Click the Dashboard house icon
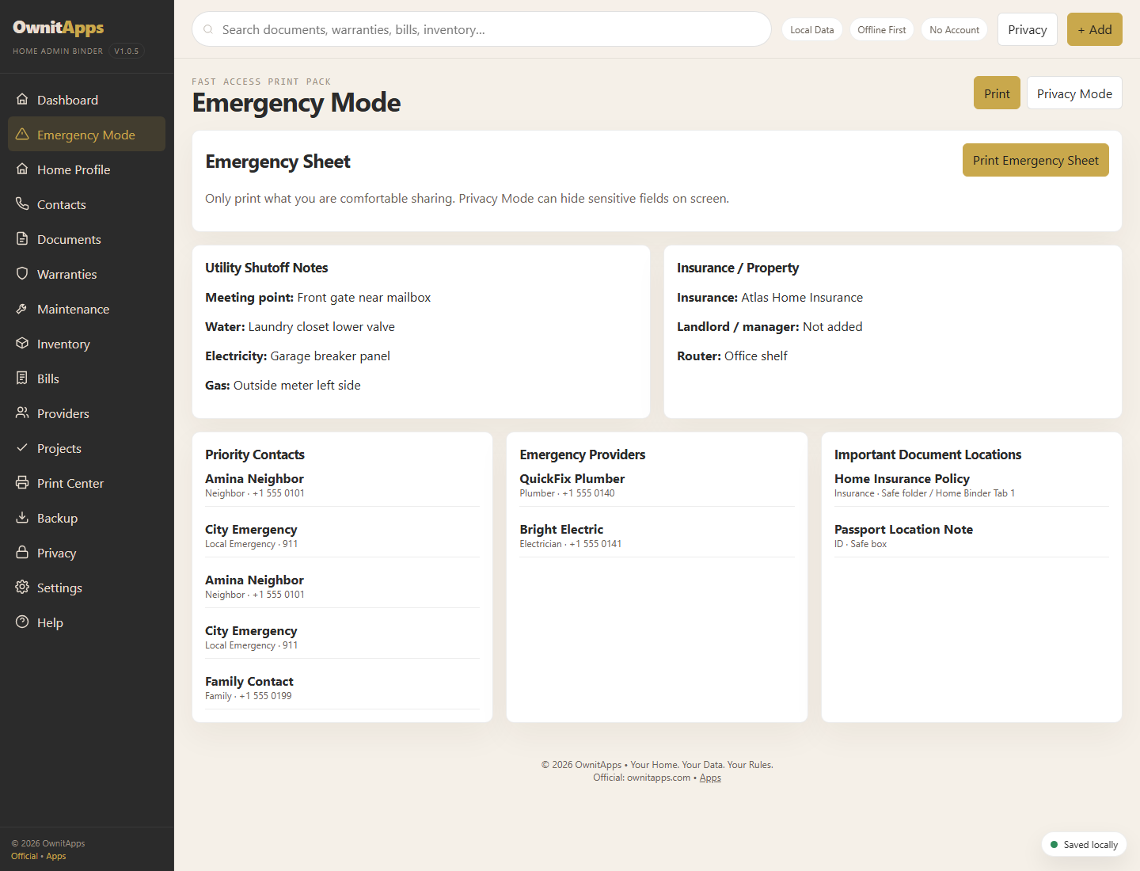The width and height of the screenshot is (1140, 871). [22, 100]
